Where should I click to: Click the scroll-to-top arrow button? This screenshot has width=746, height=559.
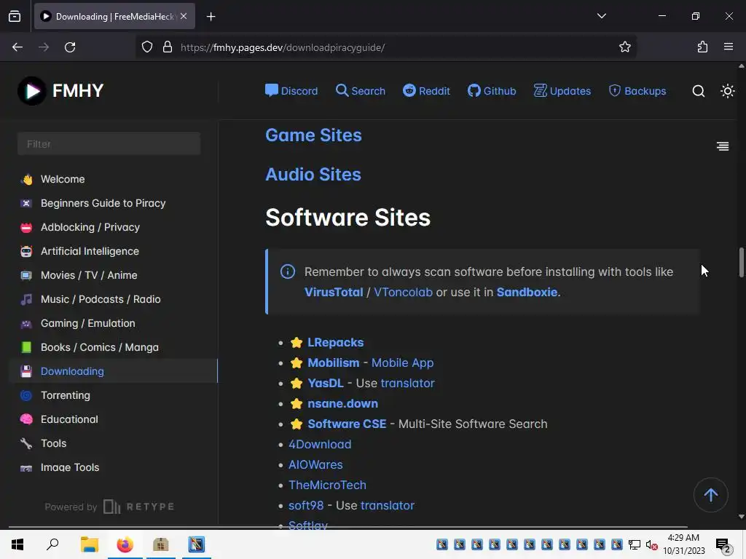tap(710, 495)
